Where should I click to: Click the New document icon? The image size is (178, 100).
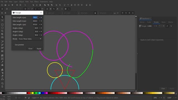pos(2,5)
